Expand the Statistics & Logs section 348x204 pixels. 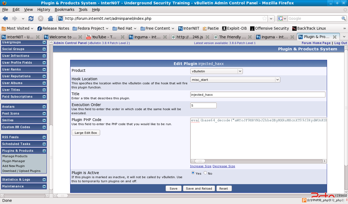(x=44, y=180)
